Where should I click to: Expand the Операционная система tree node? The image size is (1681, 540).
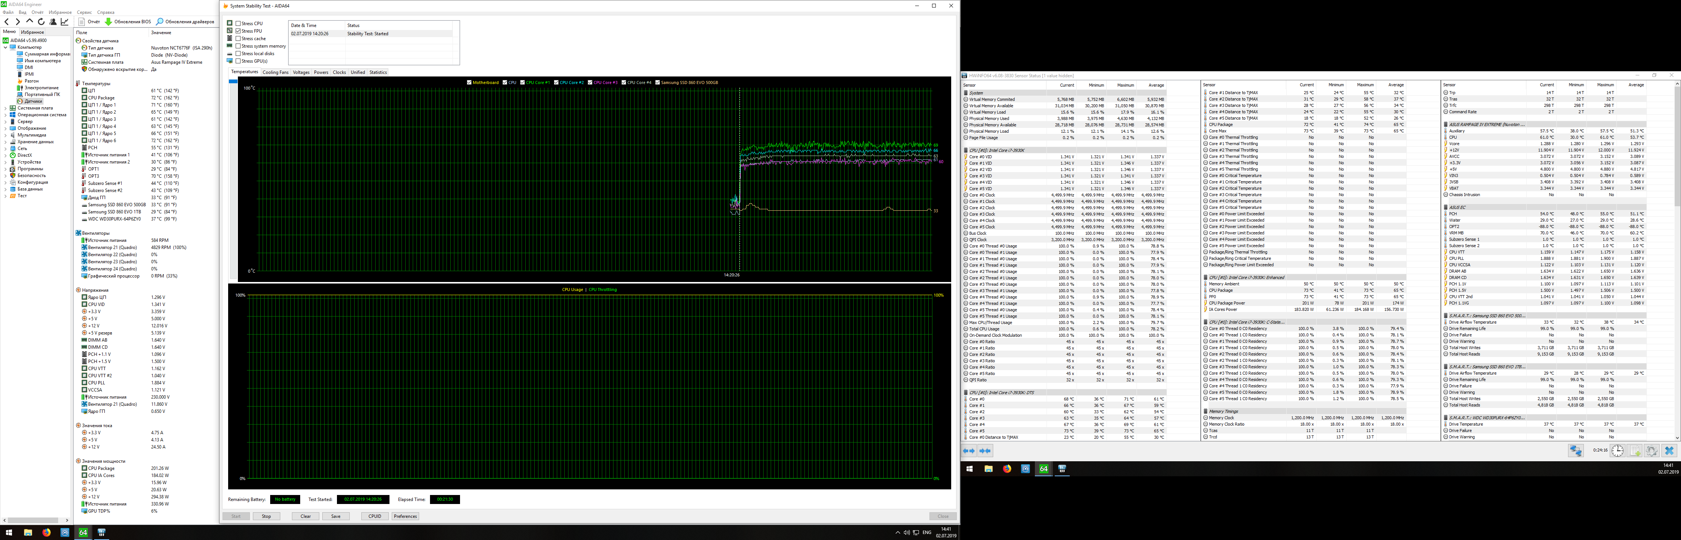pos(6,115)
